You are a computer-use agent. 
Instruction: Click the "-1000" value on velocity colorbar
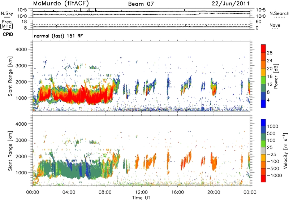(274, 175)
